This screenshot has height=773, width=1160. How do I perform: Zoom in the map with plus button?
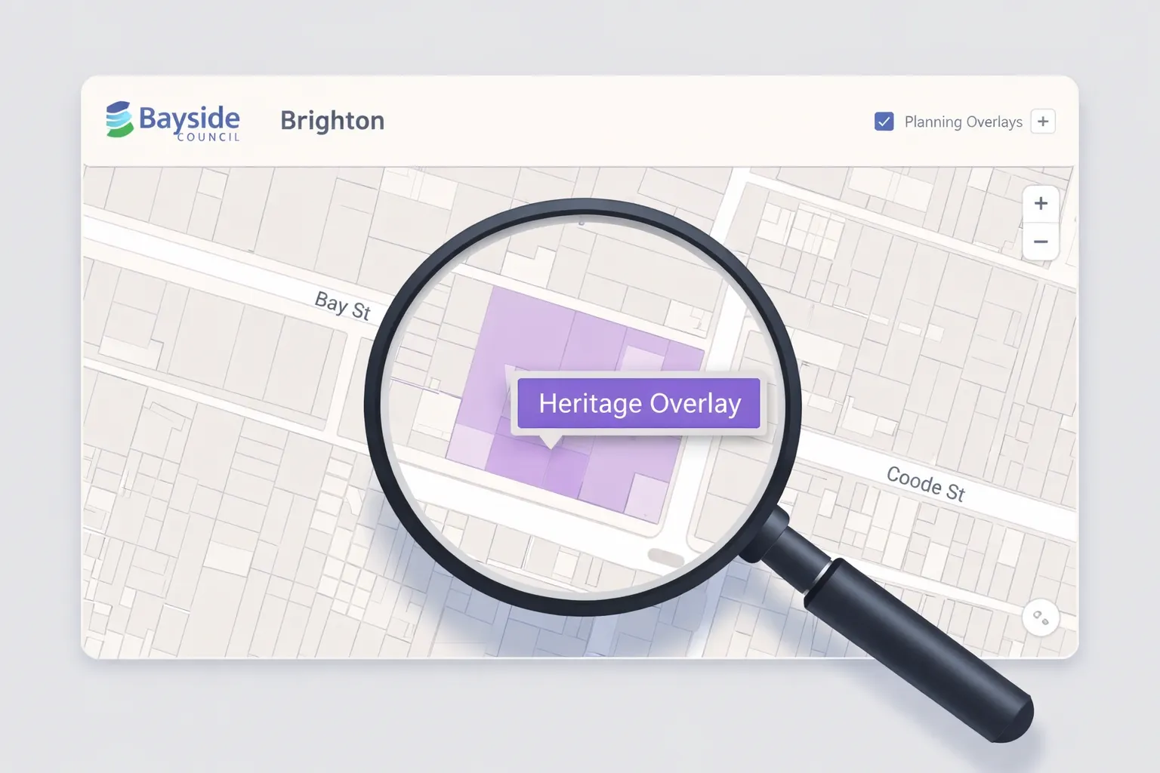click(1041, 203)
